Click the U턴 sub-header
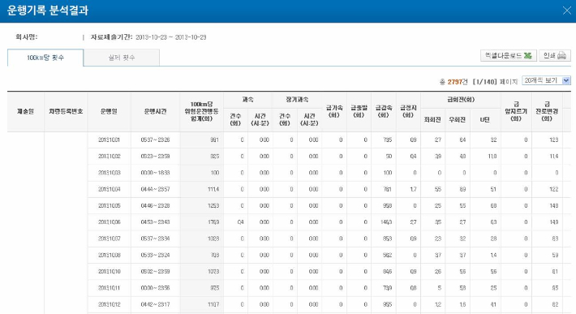The width and height of the screenshot is (576, 314). [485, 120]
